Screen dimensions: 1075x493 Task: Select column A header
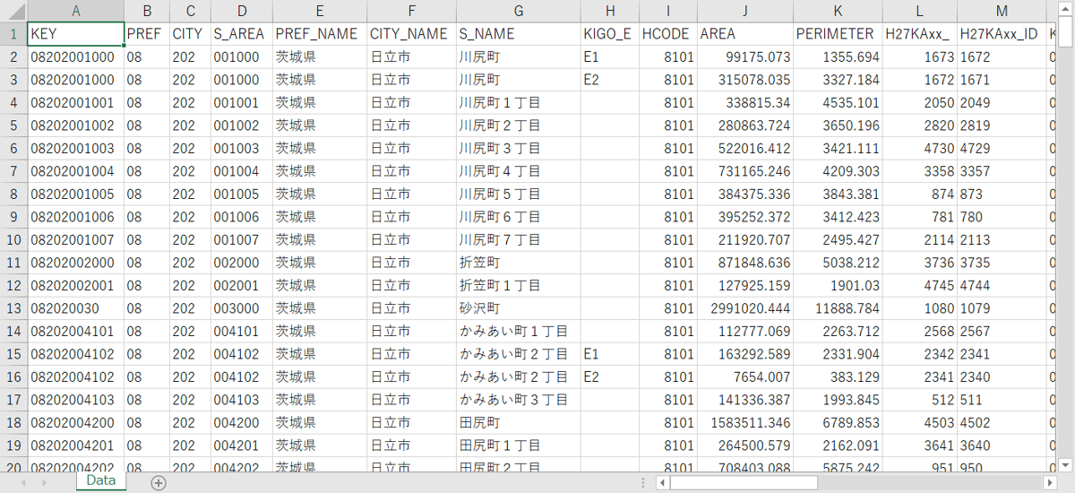coord(76,11)
